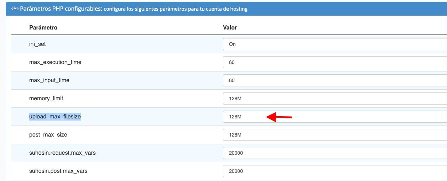Open the ini_set value dropdown

[335, 44]
